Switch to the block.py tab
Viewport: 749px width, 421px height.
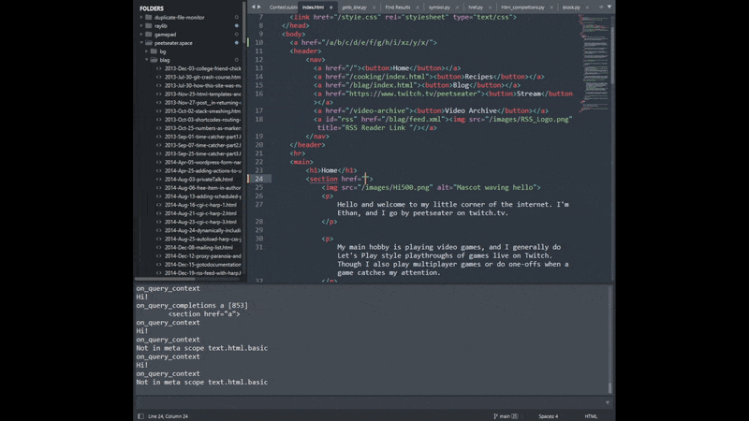[x=571, y=7]
